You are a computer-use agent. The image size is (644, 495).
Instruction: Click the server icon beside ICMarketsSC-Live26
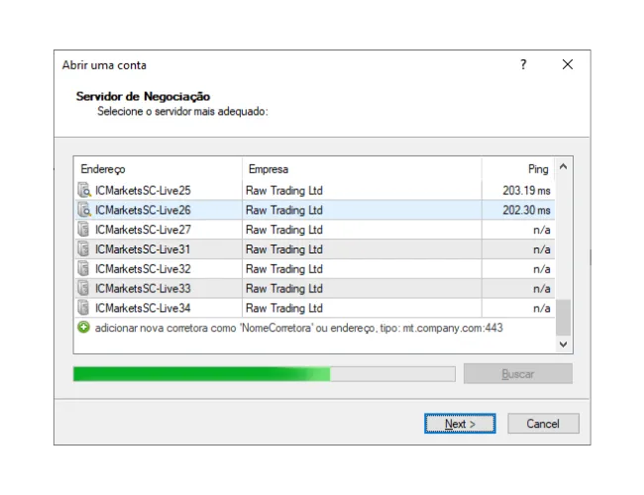pos(84,210)
